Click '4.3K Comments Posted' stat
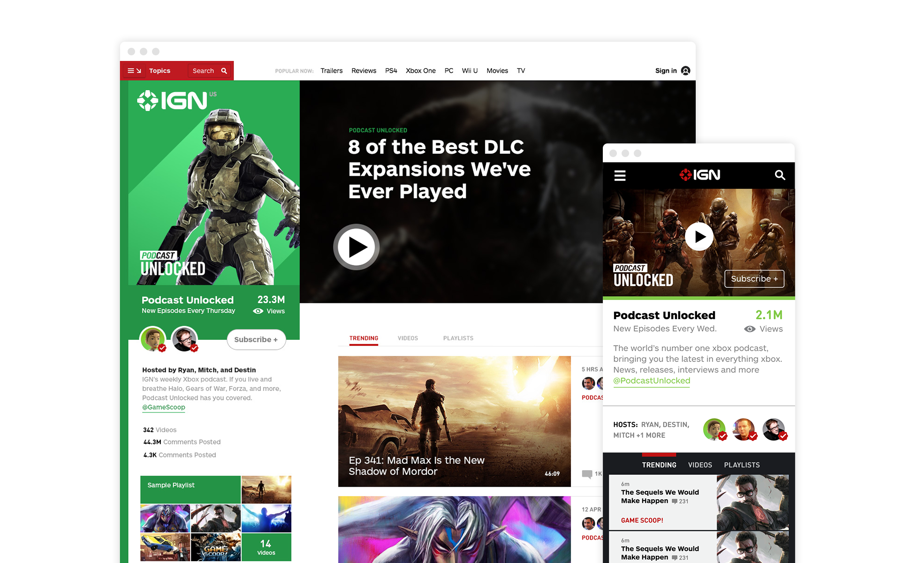The image size is (904, 563). coord(179,455)
